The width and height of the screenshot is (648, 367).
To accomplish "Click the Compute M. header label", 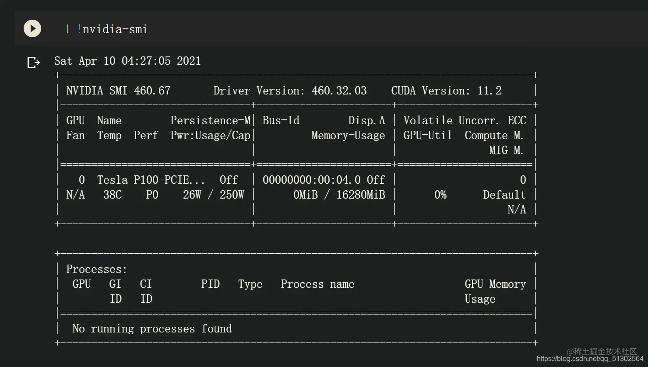I will coord(494,135).
